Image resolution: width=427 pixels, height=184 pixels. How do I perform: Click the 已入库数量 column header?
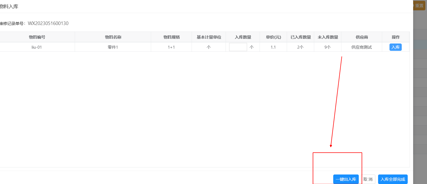301,37
